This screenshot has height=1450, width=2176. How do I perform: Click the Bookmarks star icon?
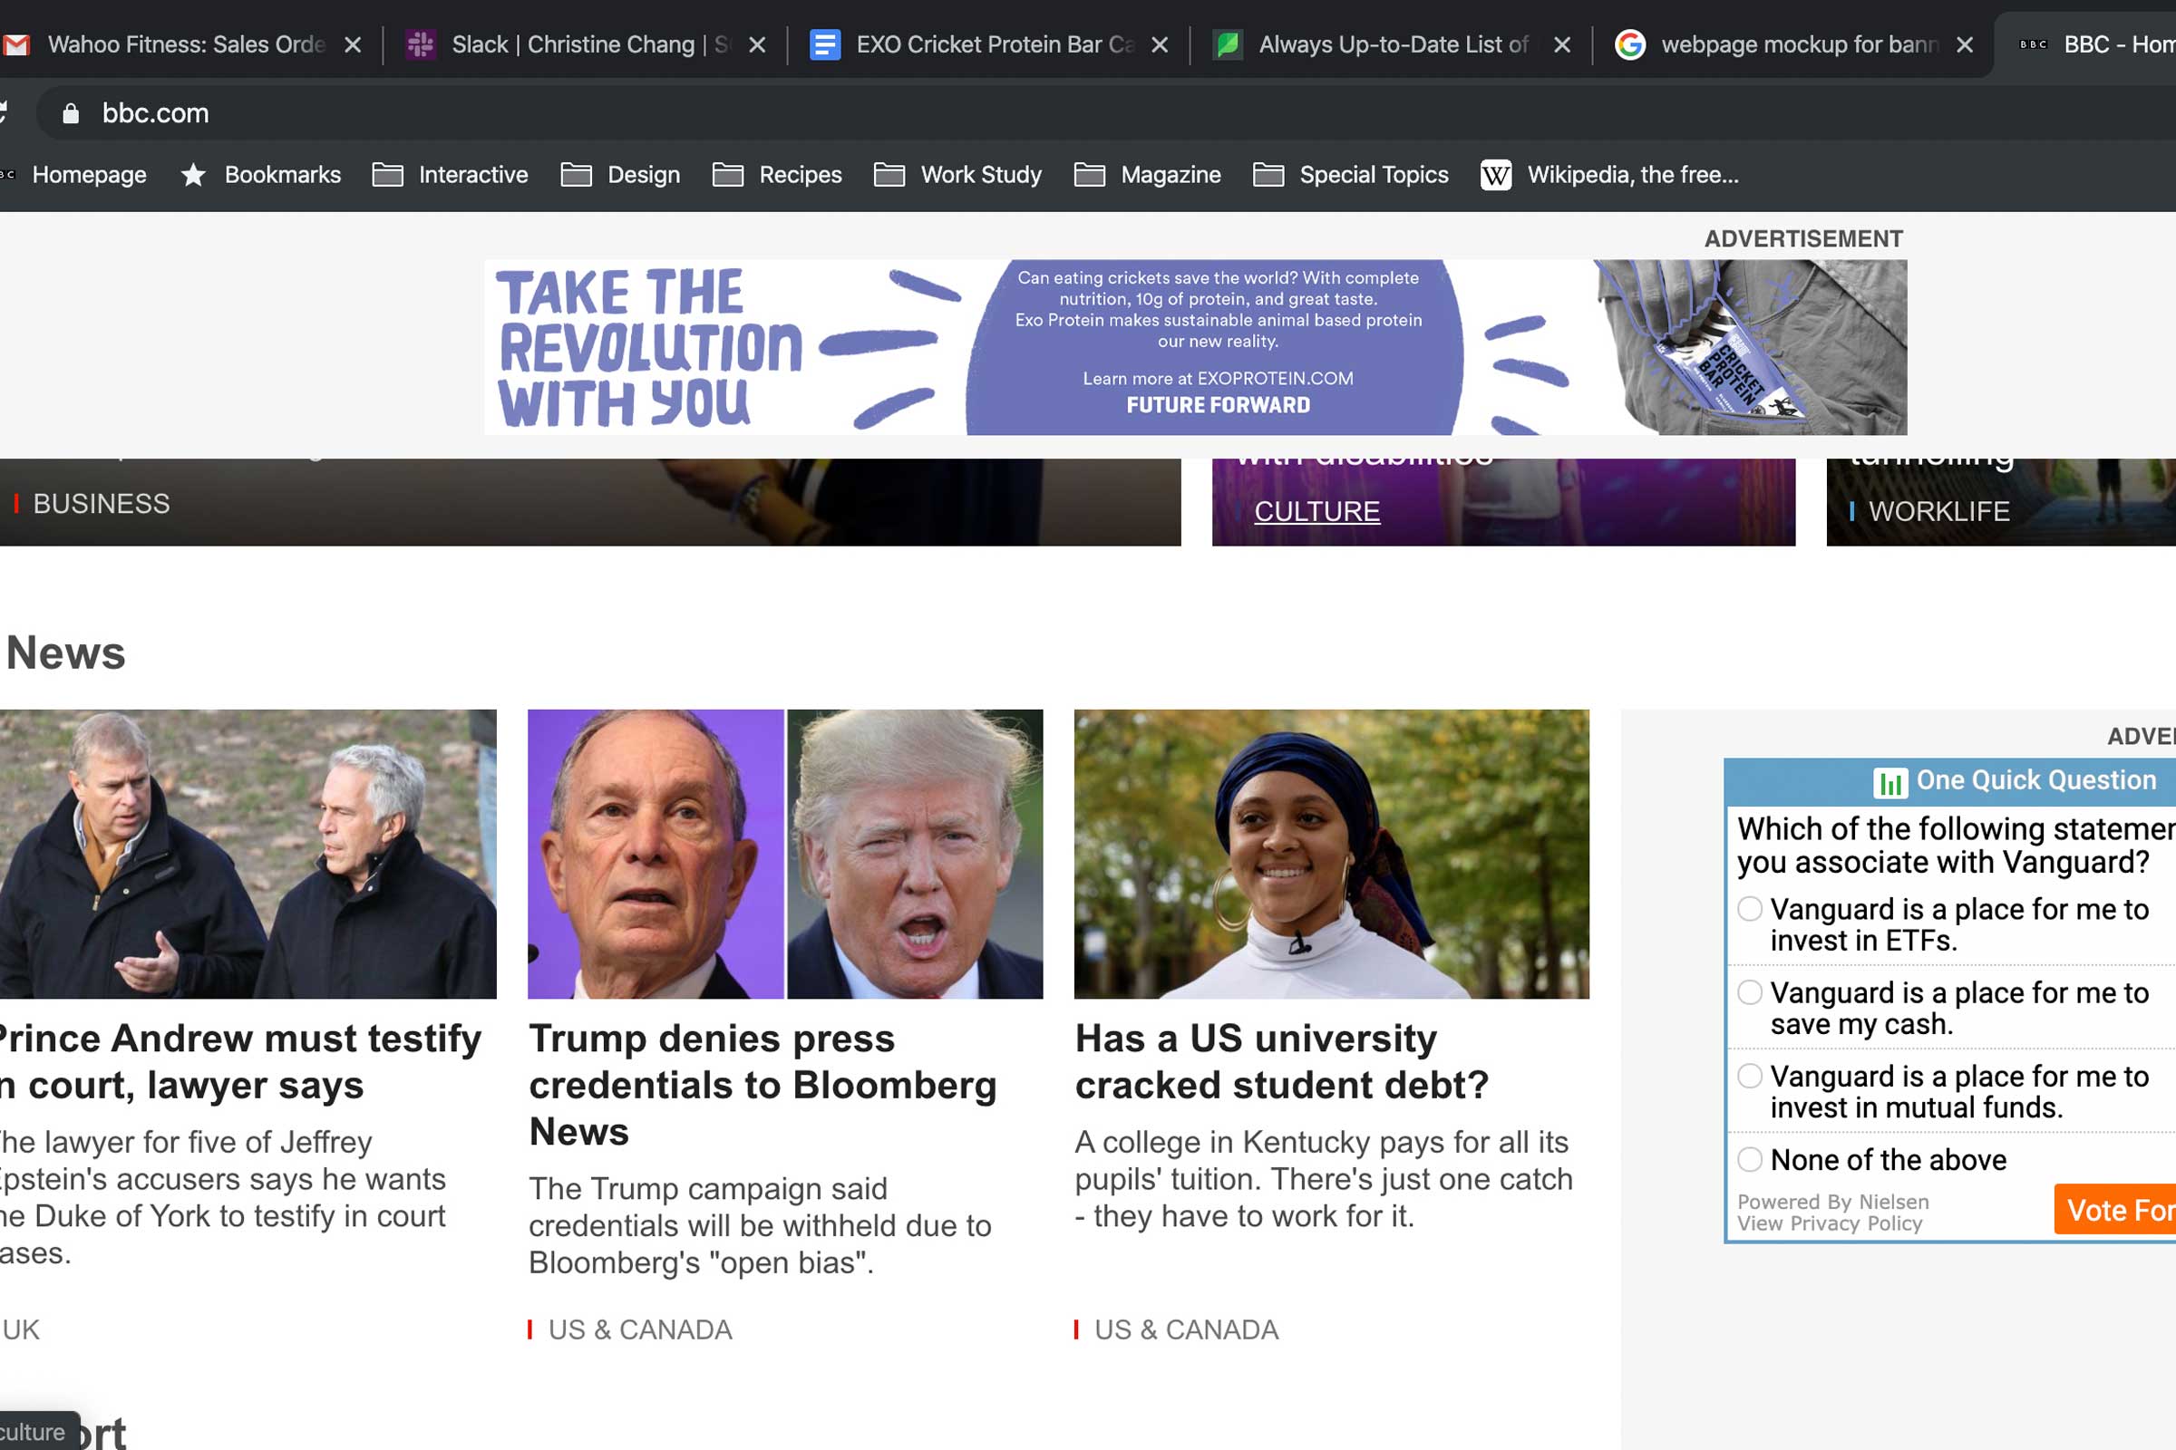point(193,175)
